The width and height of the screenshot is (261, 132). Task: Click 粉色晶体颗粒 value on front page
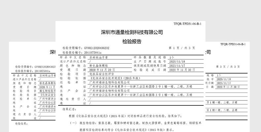(99, 66)
